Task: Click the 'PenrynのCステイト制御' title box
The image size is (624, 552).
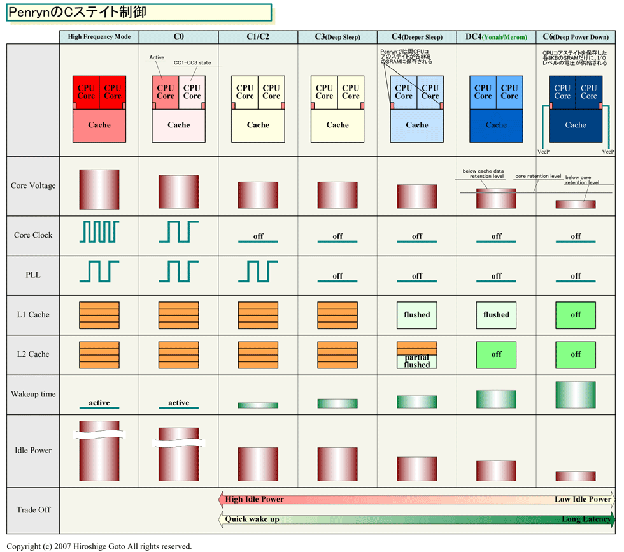Action: pos(139,12)
